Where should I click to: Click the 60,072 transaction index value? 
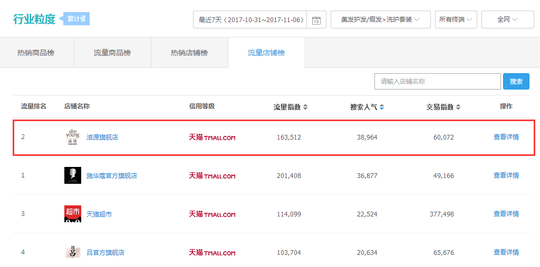coord(443,137)
